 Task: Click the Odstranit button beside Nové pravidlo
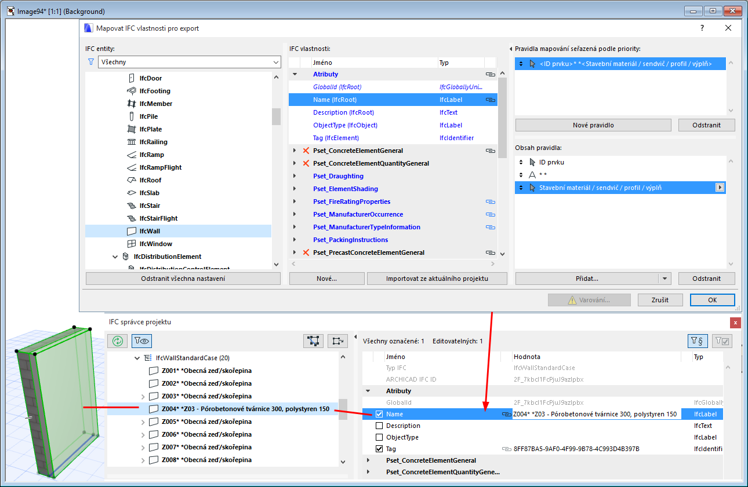pyautogui.click(x=706, y=125)
